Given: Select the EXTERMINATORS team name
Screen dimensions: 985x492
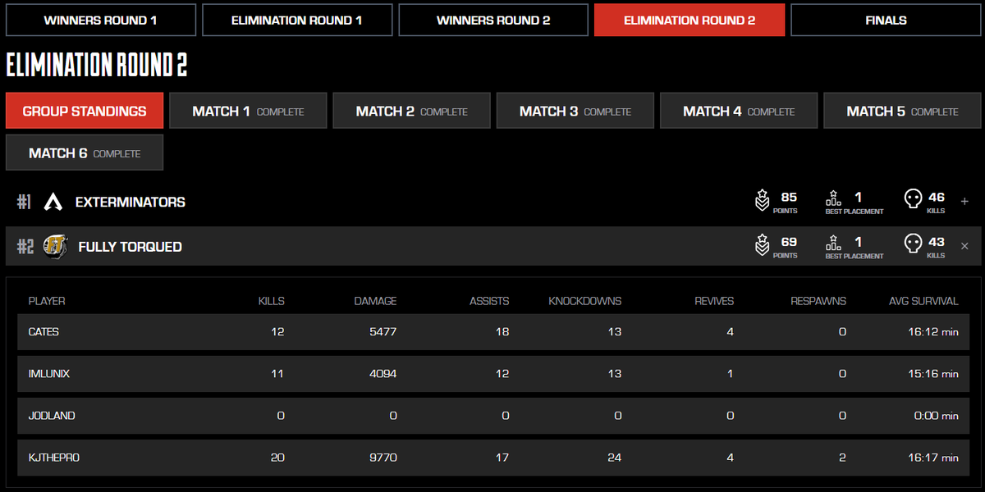Looking at the screenshot, I should (131, 202).
